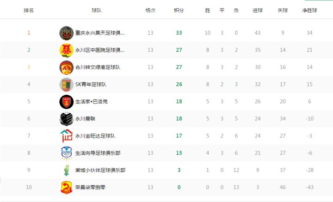The width and height of the screenshot is (333, 202).
Task: Click the 进球 column header
Action: [258, 10]
